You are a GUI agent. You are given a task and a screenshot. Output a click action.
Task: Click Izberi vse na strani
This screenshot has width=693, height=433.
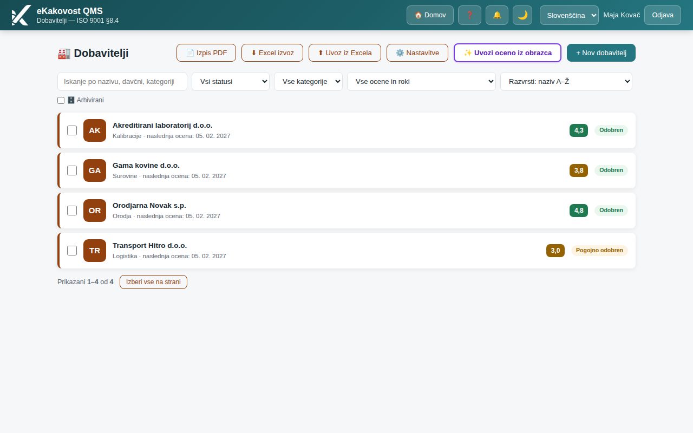[x=153, y=282]
